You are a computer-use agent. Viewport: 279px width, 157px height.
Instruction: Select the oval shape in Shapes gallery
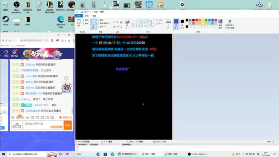click(x=139, y=21)
